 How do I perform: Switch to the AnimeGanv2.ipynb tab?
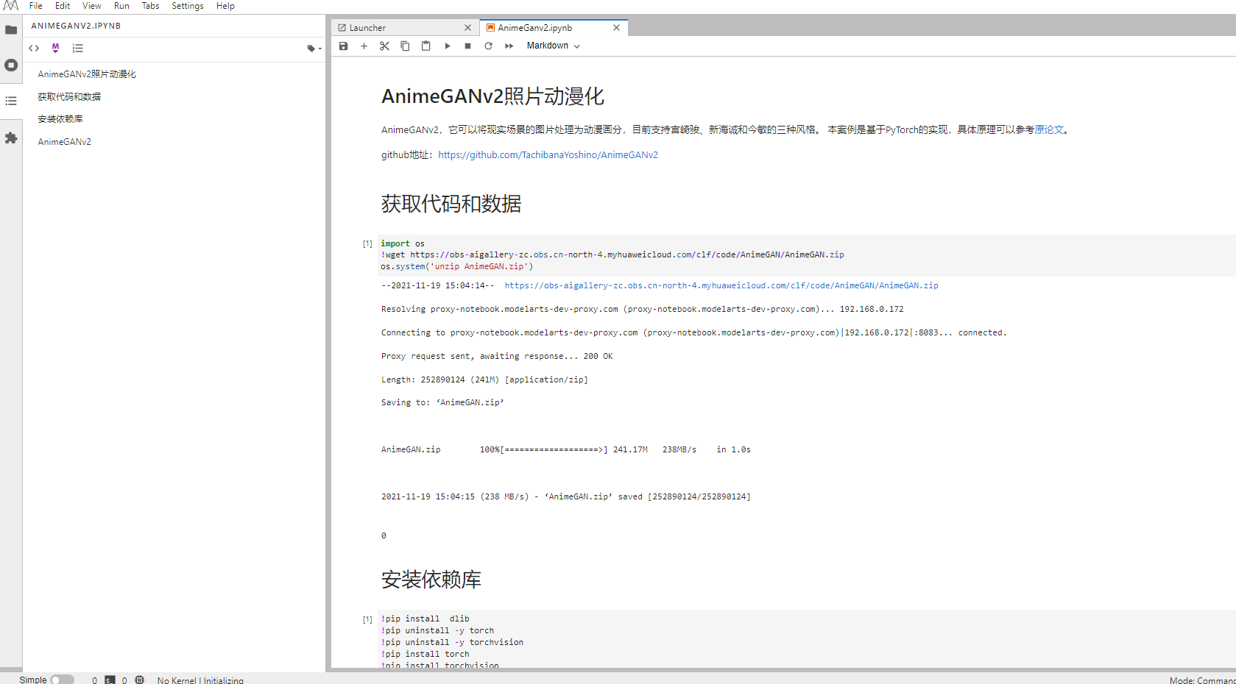pos(554,28)
